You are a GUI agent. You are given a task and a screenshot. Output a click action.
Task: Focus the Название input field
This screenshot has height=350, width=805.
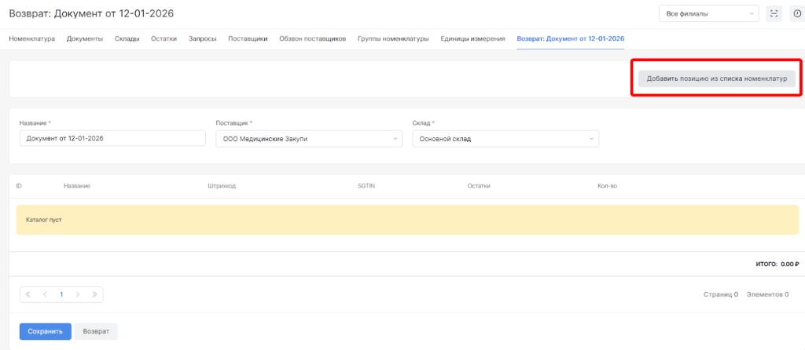pyautogui.click(x=112, y=139)
